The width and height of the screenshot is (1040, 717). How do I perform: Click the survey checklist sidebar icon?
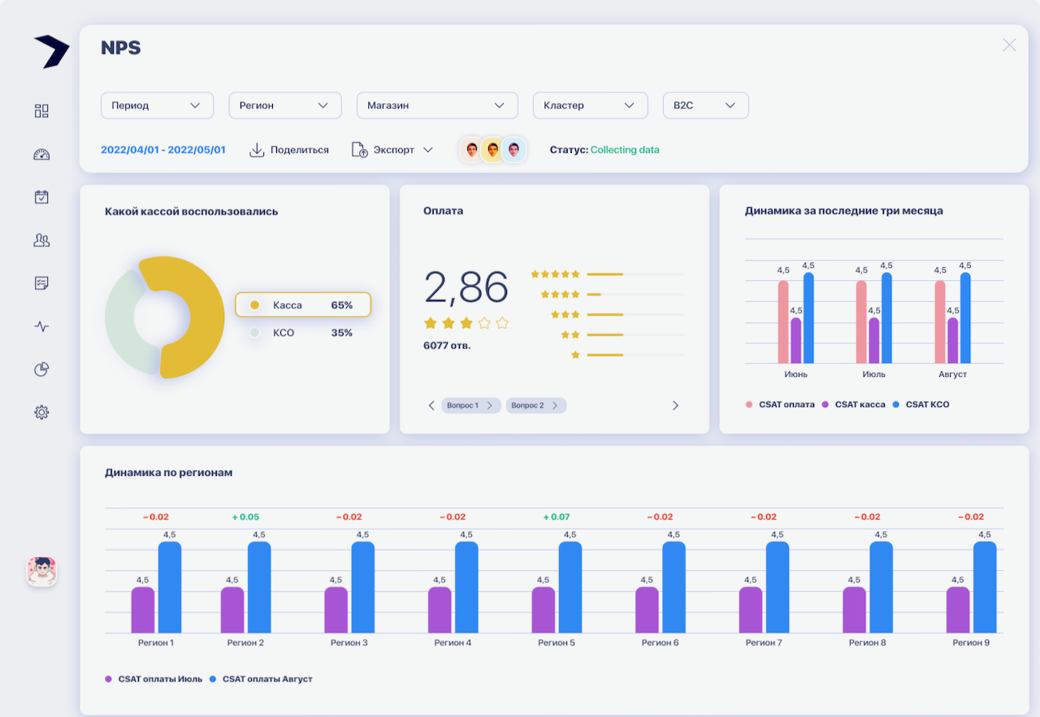tap(41, 283)
